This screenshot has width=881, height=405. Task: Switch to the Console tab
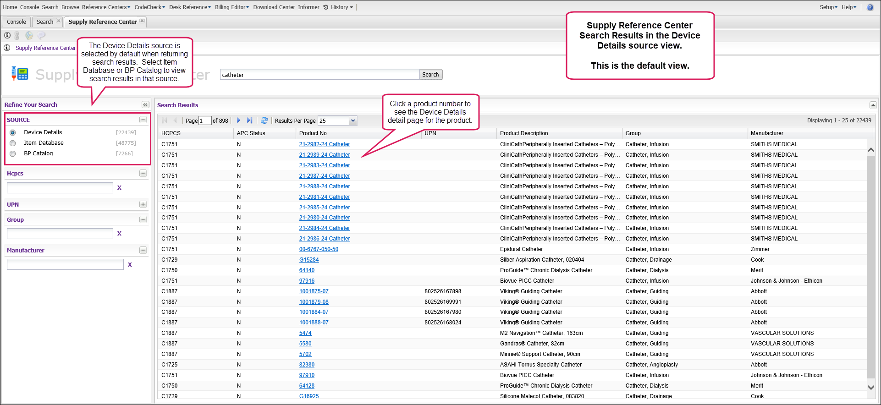tap(17, 22)
